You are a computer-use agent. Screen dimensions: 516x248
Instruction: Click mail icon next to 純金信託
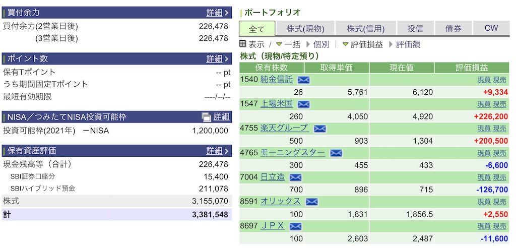(303, 80)
